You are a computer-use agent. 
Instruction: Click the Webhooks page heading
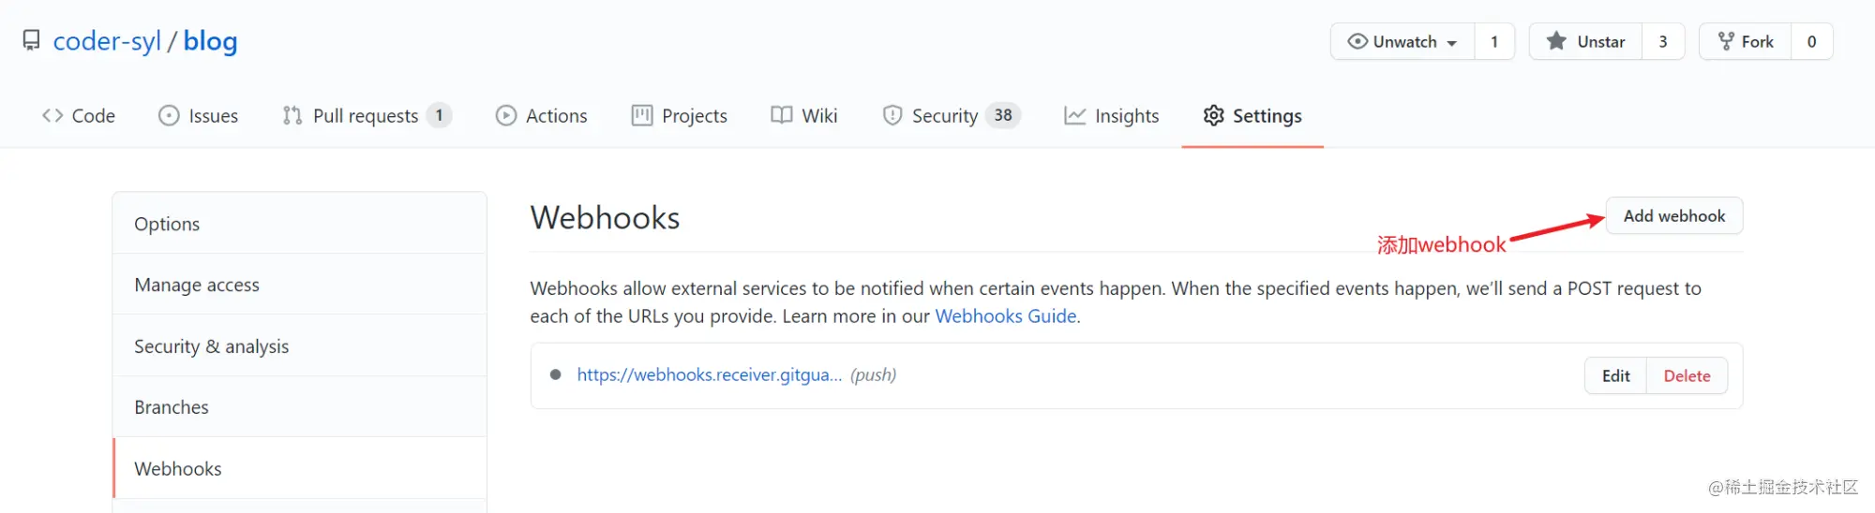(x=606, y=217)
